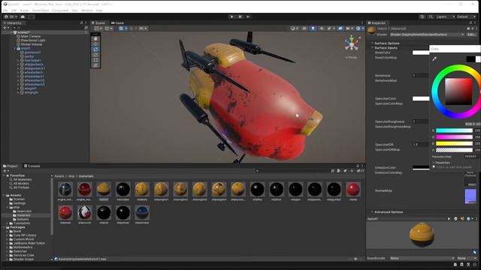
Task: Collapse the ship01 object in Hierarchy
Action: [x=15, y=48]
